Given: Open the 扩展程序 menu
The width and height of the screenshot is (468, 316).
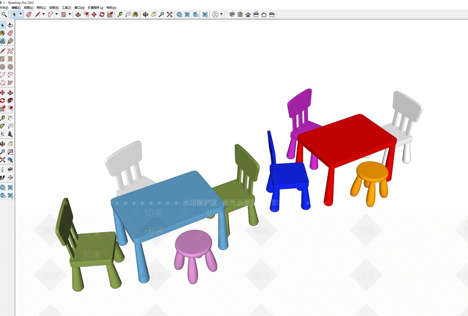Looking at the screenshot, I should tap(95, 8).
